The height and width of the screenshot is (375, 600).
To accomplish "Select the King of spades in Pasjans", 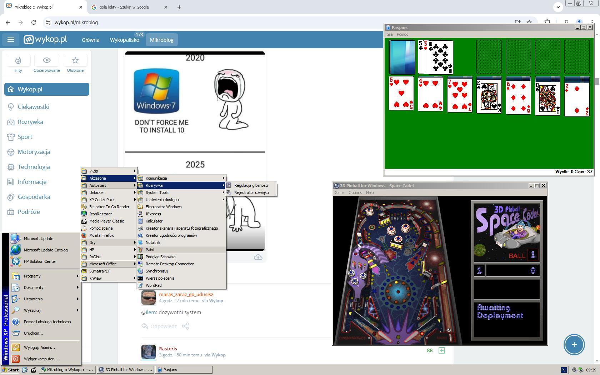I will point(489,96).
